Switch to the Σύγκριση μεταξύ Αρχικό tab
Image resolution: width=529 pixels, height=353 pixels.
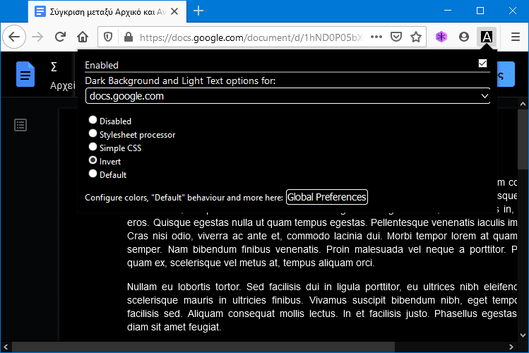(107, 12)
